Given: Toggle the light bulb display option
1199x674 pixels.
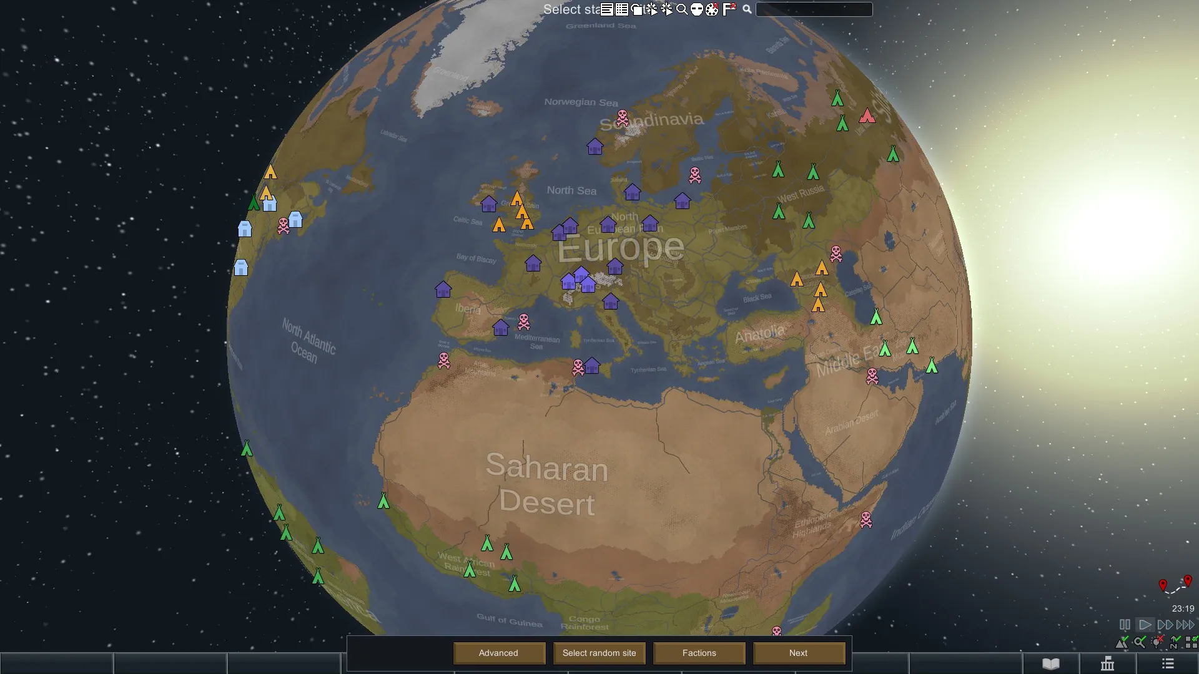Looking at the screenshot, I should tap(1157, 642).
